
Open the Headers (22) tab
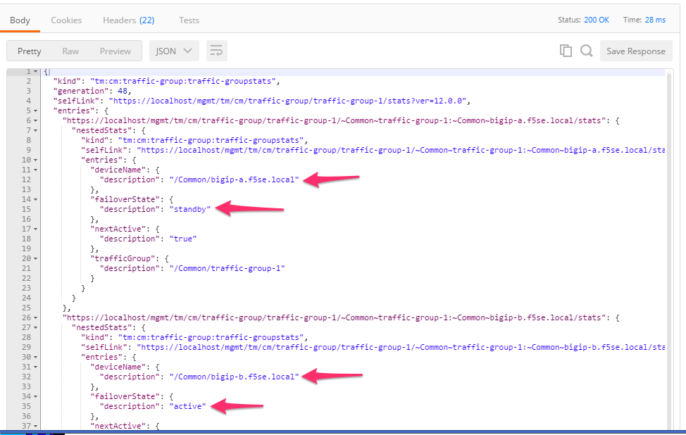(x=129, y=20)
